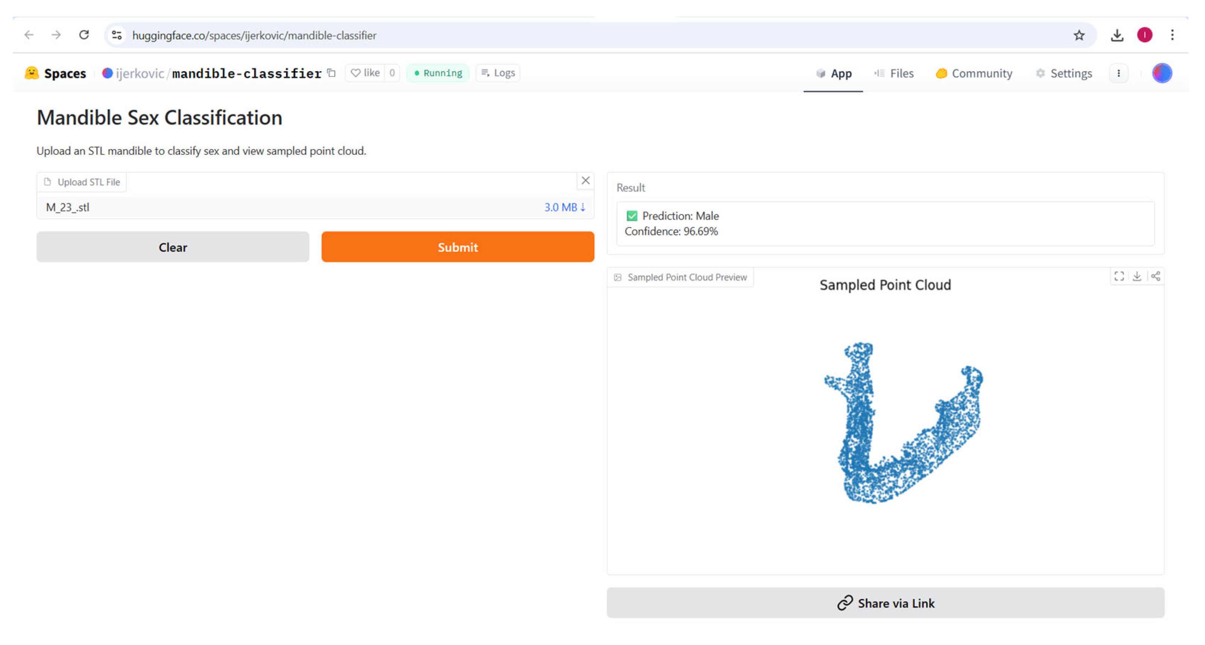Like the mandible-classifier space

tap(365, 73)
